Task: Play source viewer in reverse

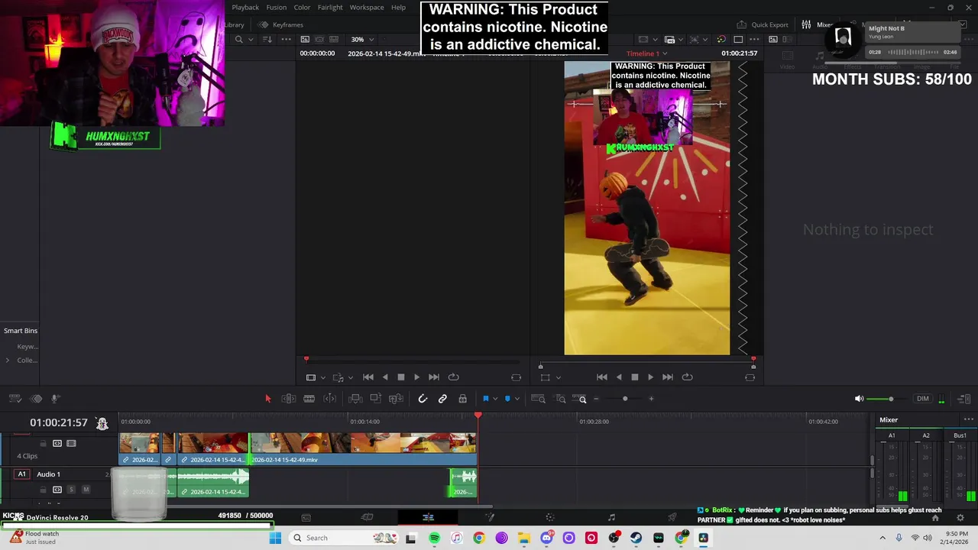Action: (384, 377)
